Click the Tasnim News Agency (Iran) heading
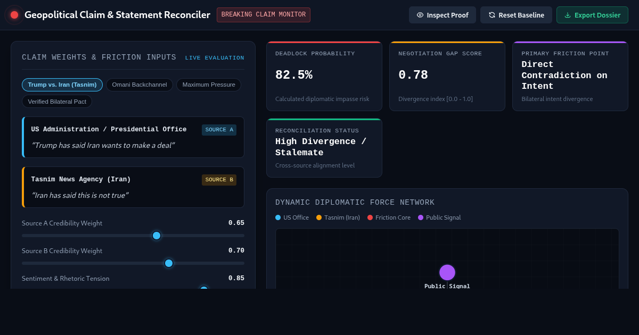Screen dimensions: 639x335 click(x=81, y=180)
